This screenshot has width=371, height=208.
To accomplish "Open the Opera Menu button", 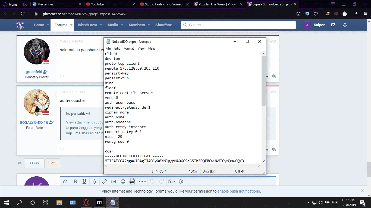I will point(10,4).
